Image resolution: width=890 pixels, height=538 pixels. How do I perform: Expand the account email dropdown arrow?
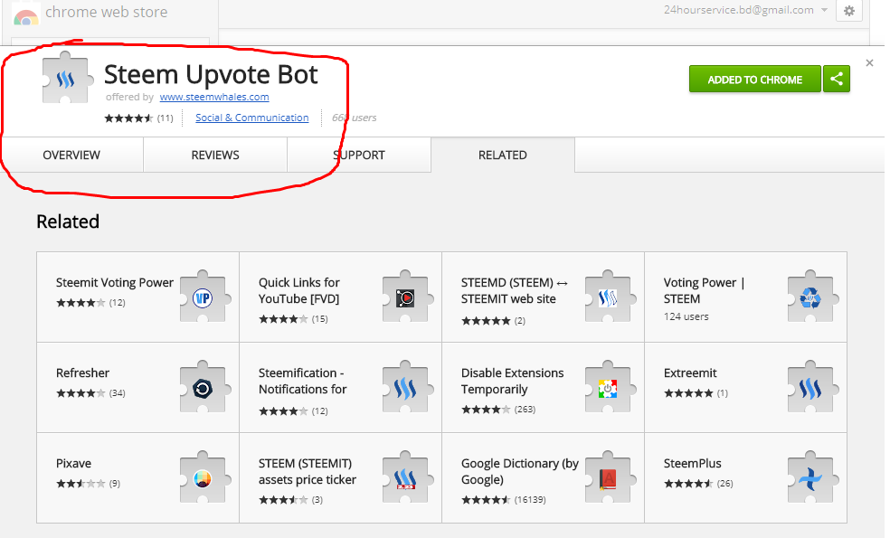point(824,10)
